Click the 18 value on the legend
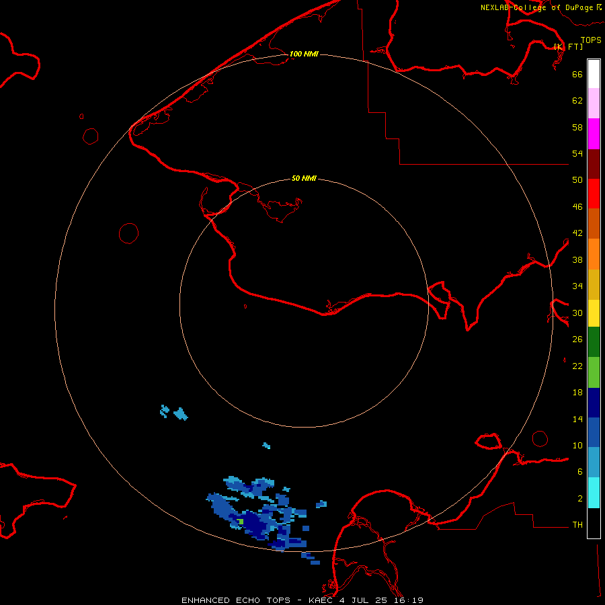605x605 pixels. click(577, 393)
